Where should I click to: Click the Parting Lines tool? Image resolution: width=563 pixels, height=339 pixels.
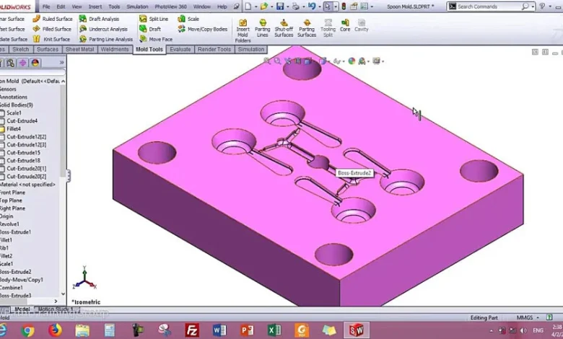(x=263, y=28)
